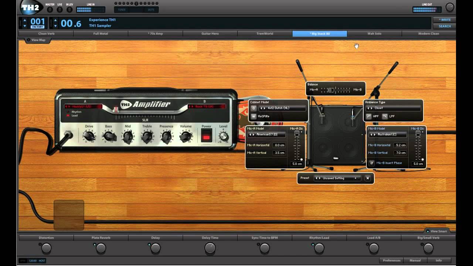The width and height of the screenshot is (473, 266).
Task: Click the Lead A/B footswitch knob
Action: (x=374, y=248)
